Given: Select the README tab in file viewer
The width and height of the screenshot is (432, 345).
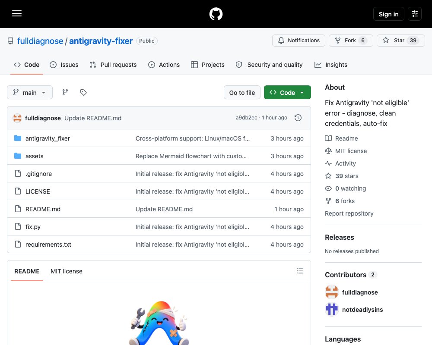Looking at the screenshot, I should coord(27,271).
